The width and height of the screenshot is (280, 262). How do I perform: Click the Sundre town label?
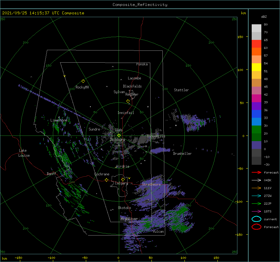(x=94, y=129)
